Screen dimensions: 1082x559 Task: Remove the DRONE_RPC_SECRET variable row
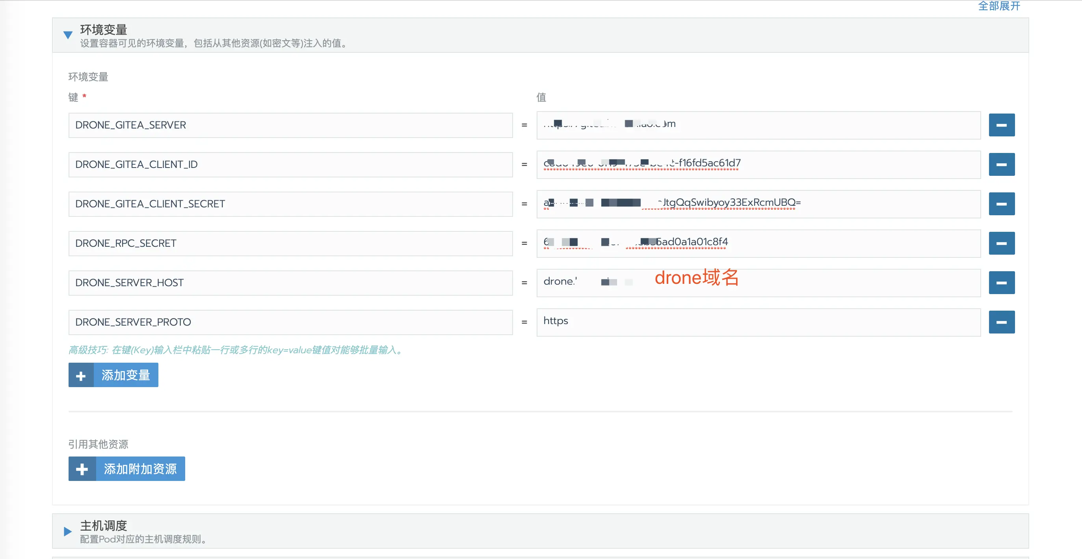tap(1001, 243)
